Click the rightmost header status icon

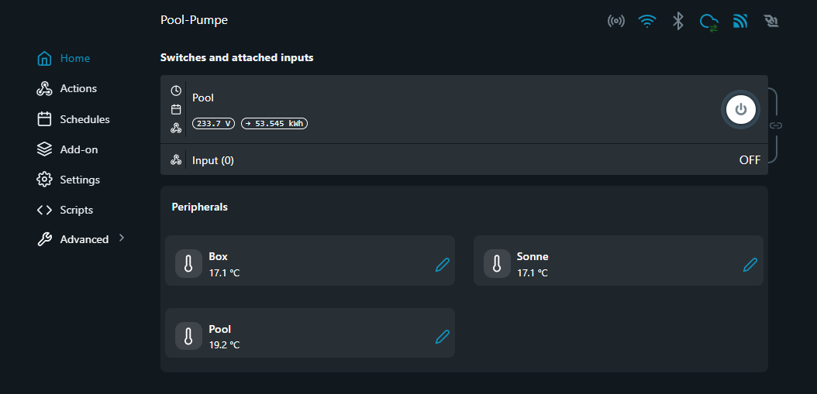(x=770, y=21)
